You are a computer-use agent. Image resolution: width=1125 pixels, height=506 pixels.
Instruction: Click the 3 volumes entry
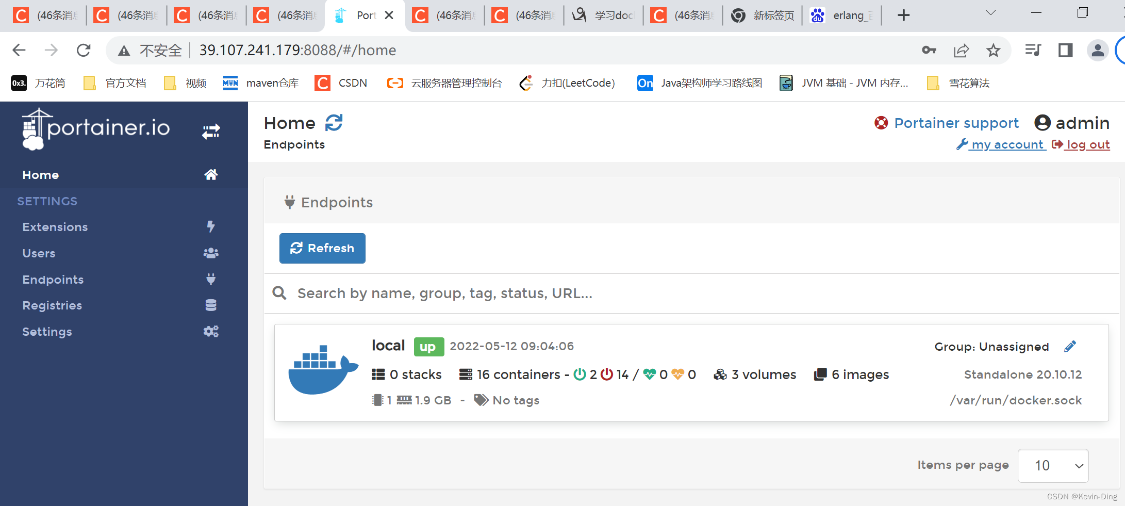[755, 374]
